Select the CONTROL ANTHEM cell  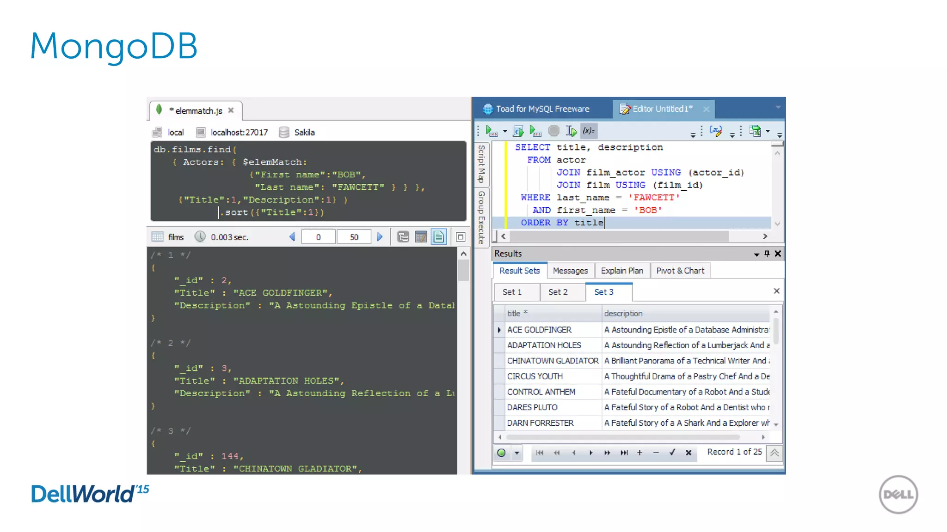(x=553, y=392)
